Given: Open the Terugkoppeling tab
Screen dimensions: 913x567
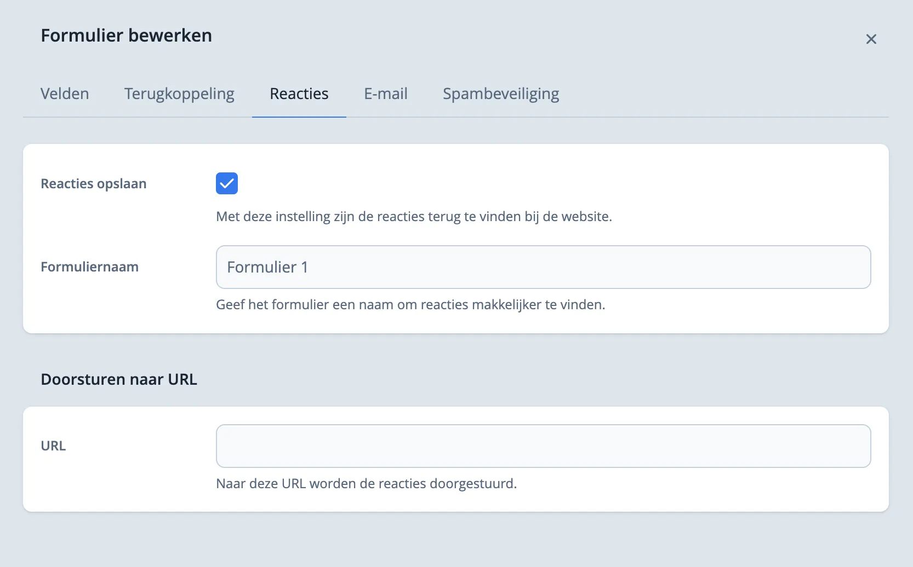Looking at the screenshot, I should point(179,94).
